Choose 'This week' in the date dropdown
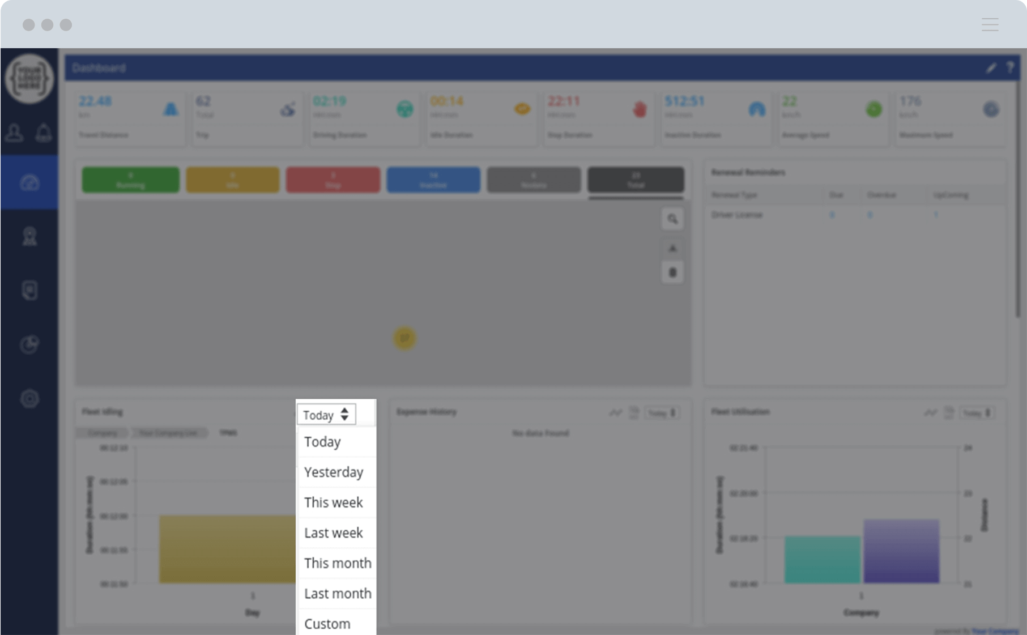 pos(334,502)
